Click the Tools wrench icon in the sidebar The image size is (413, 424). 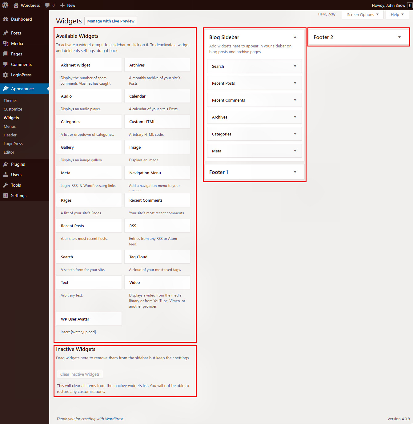pos(6,185)
